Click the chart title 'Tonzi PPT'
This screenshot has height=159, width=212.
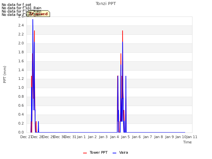point(106,4)
